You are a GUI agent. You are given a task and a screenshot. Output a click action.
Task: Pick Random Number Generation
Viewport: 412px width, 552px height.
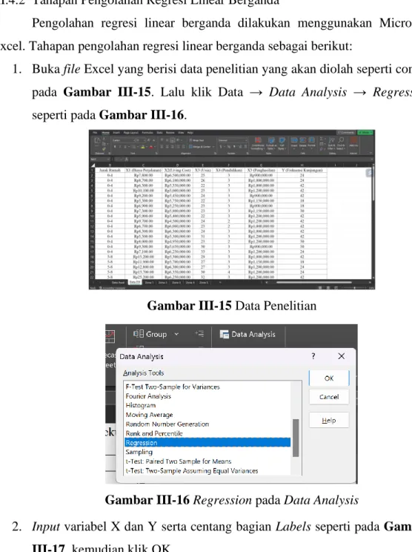pos(167,424)
